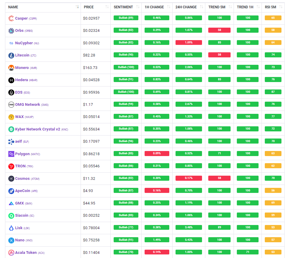
Task: Click Nano's 5.43% 24H change cell
Action: pos(189,240)
